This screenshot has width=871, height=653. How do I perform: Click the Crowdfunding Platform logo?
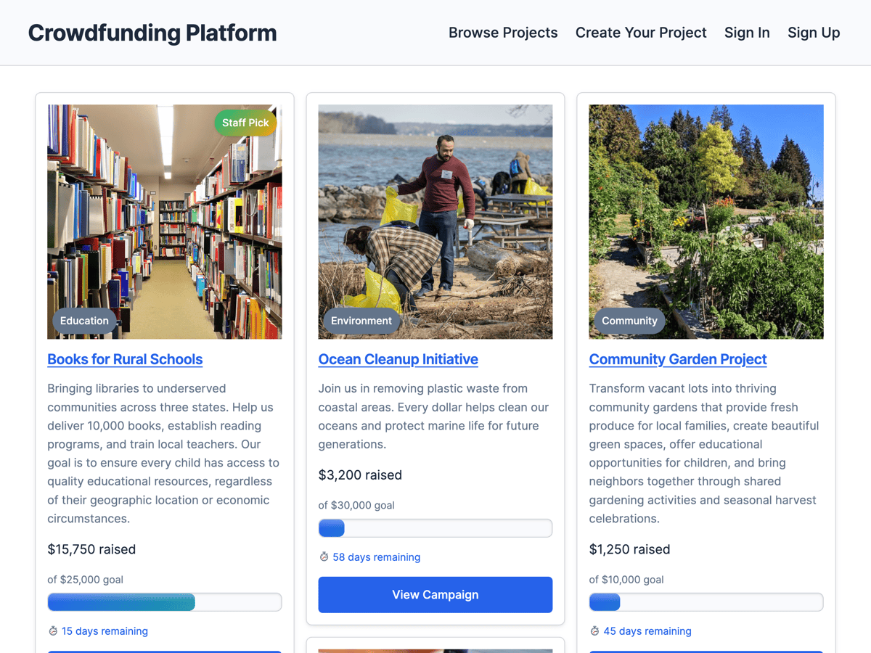[152, 33]
